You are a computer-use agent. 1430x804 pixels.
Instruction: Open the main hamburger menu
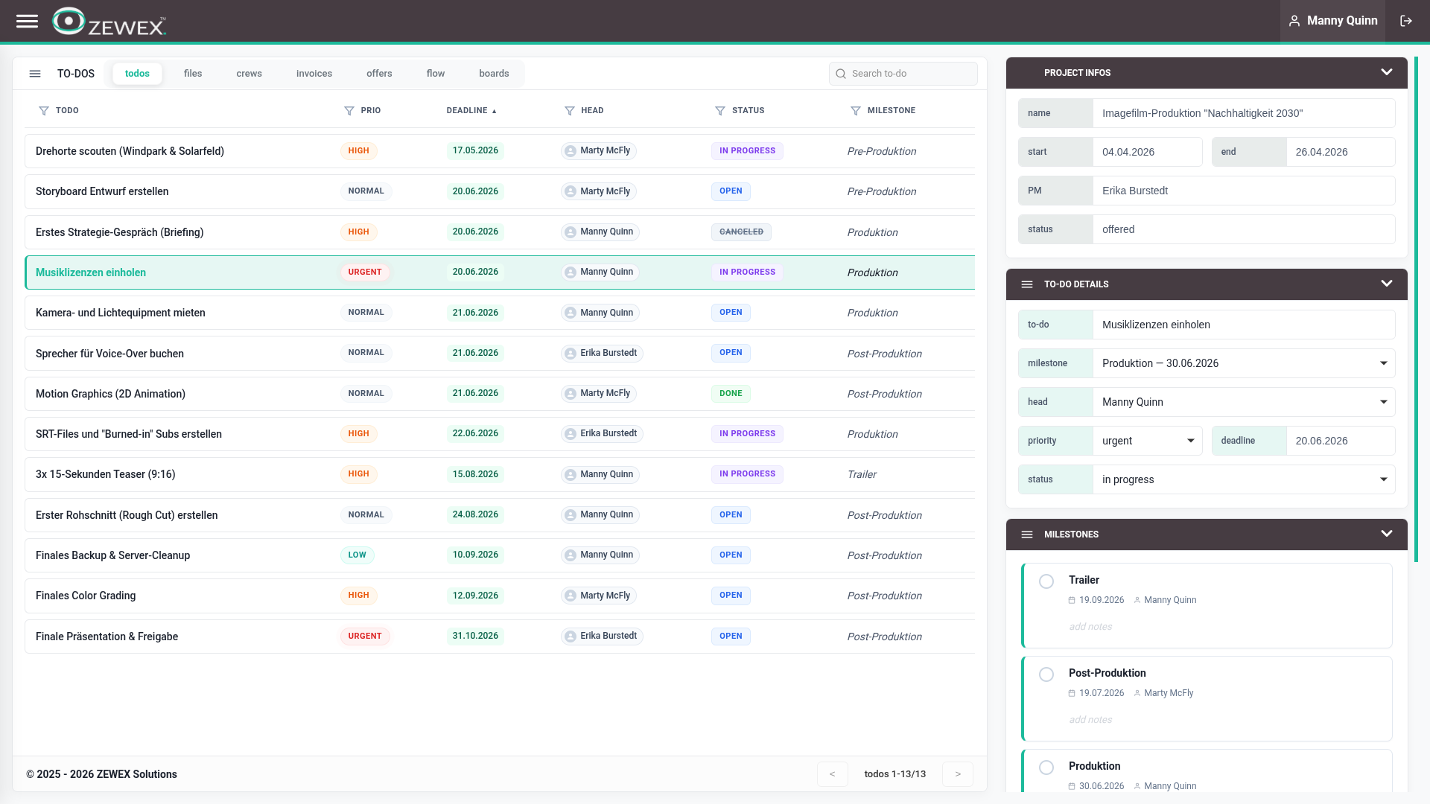[27, 21]
